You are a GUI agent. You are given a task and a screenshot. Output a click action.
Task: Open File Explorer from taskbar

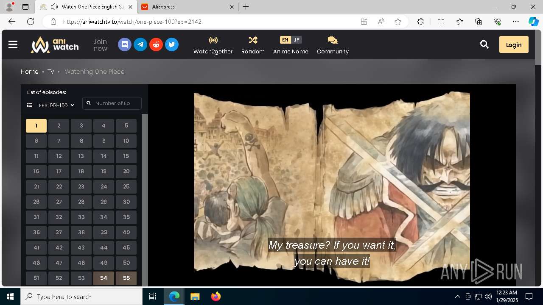coord(195,297)
